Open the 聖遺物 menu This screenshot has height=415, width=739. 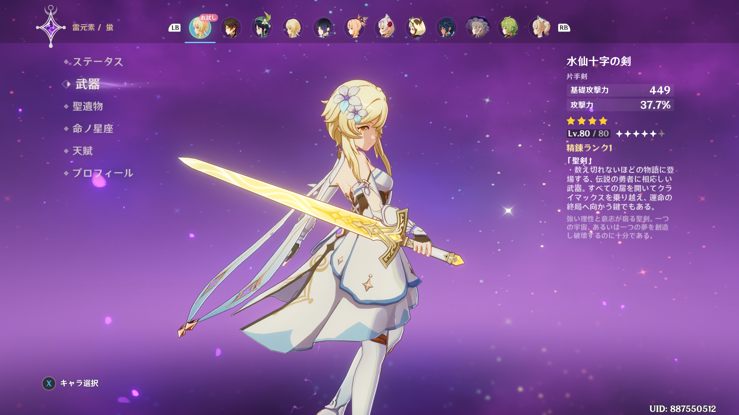coord(88,106)
